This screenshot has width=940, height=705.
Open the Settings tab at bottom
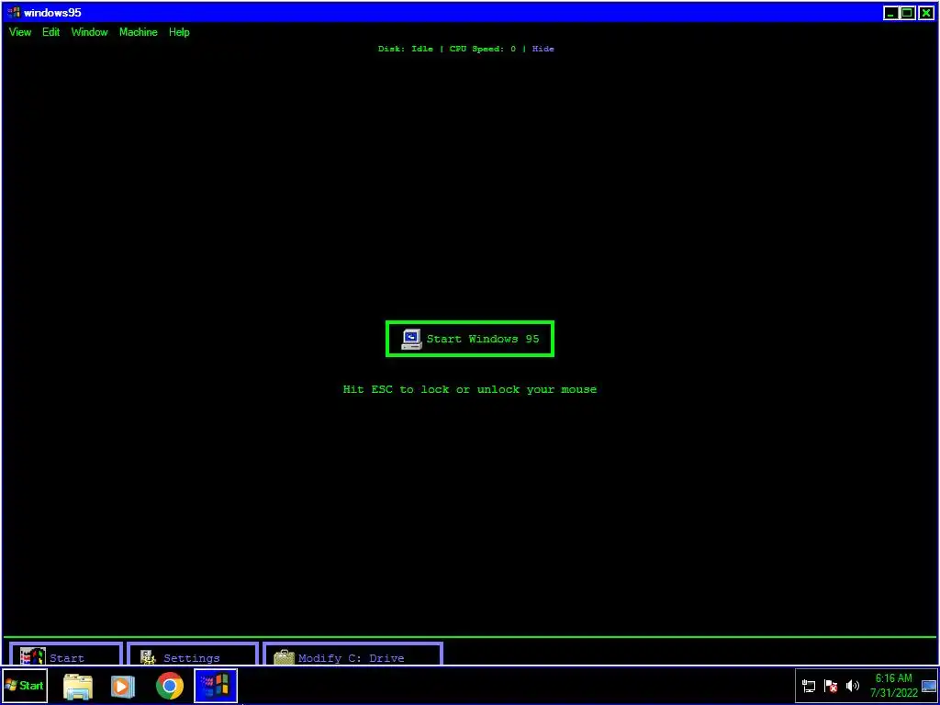tap(193, 654)
